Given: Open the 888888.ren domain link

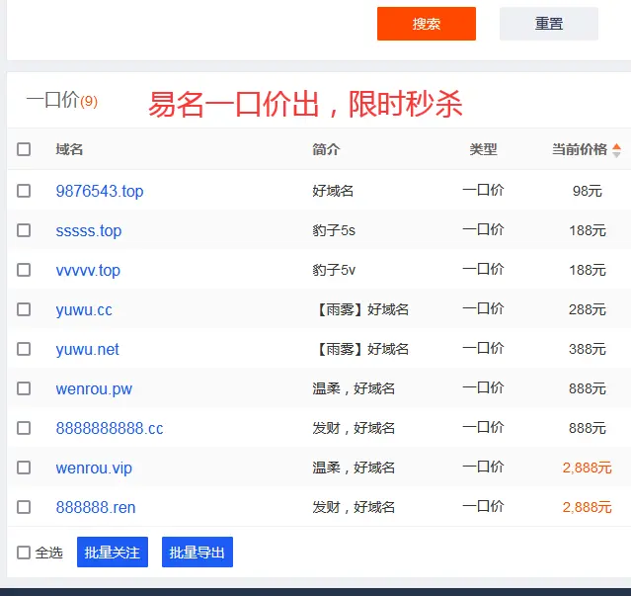Looking at the screenshot, I should 96,507.
